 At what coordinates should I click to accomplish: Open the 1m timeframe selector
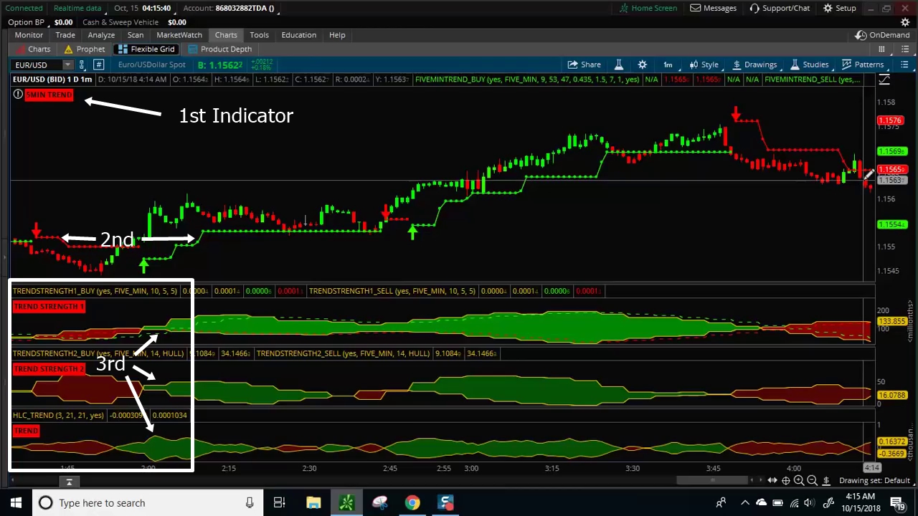click(668, 64)
